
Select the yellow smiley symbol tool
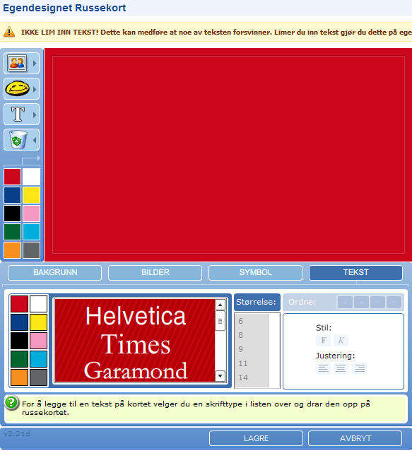[x=17, y=88]
